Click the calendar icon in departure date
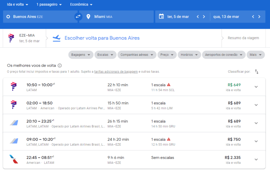 pos(161,16)
